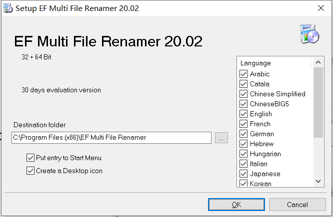
Task: Click the Language column header
Action: [274, 63]
